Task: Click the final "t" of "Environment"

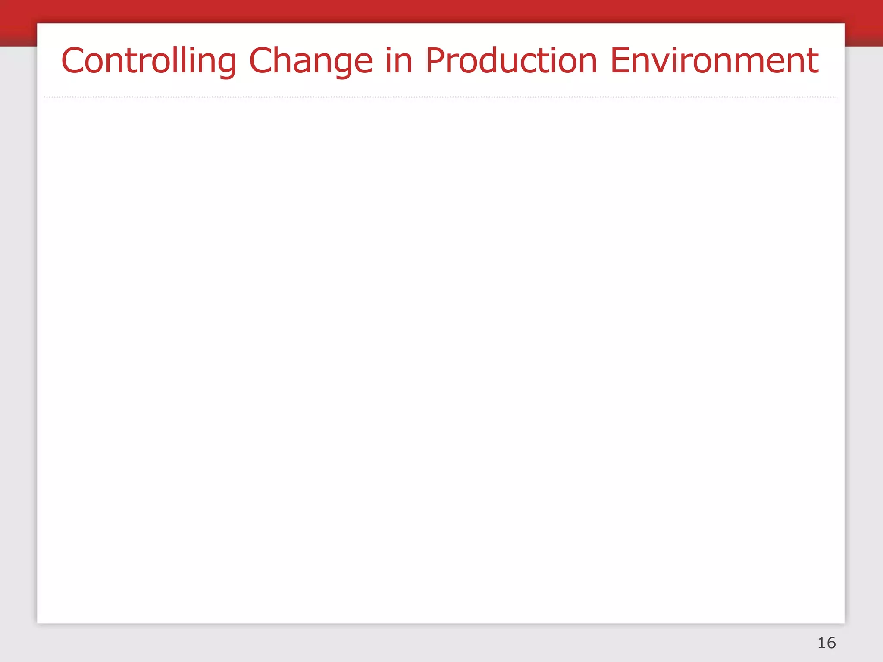Action: pyautogui.click(x=813, y=61)
